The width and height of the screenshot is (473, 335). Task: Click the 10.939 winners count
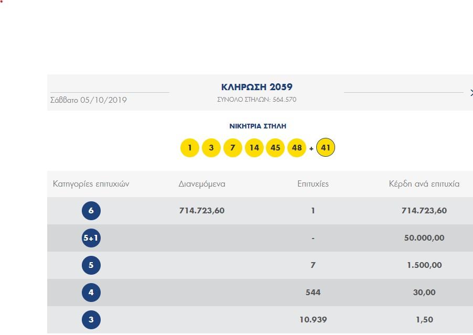(313, 320)
